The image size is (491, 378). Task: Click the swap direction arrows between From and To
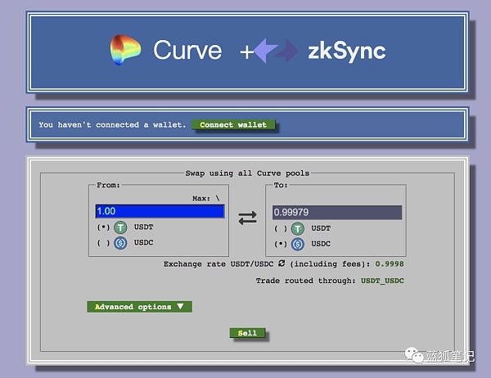pyautogui.click(x=247, y=218)
